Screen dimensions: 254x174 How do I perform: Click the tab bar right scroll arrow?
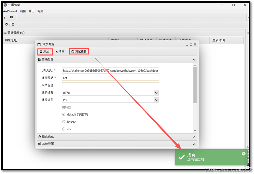[x=248, y=18]
